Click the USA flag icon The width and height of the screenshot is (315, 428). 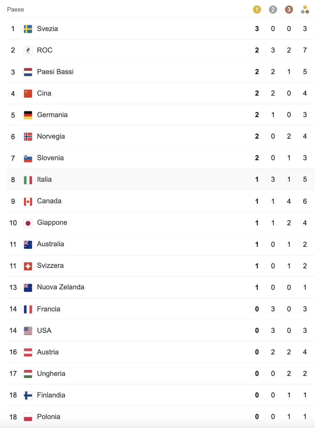(28, 331)
